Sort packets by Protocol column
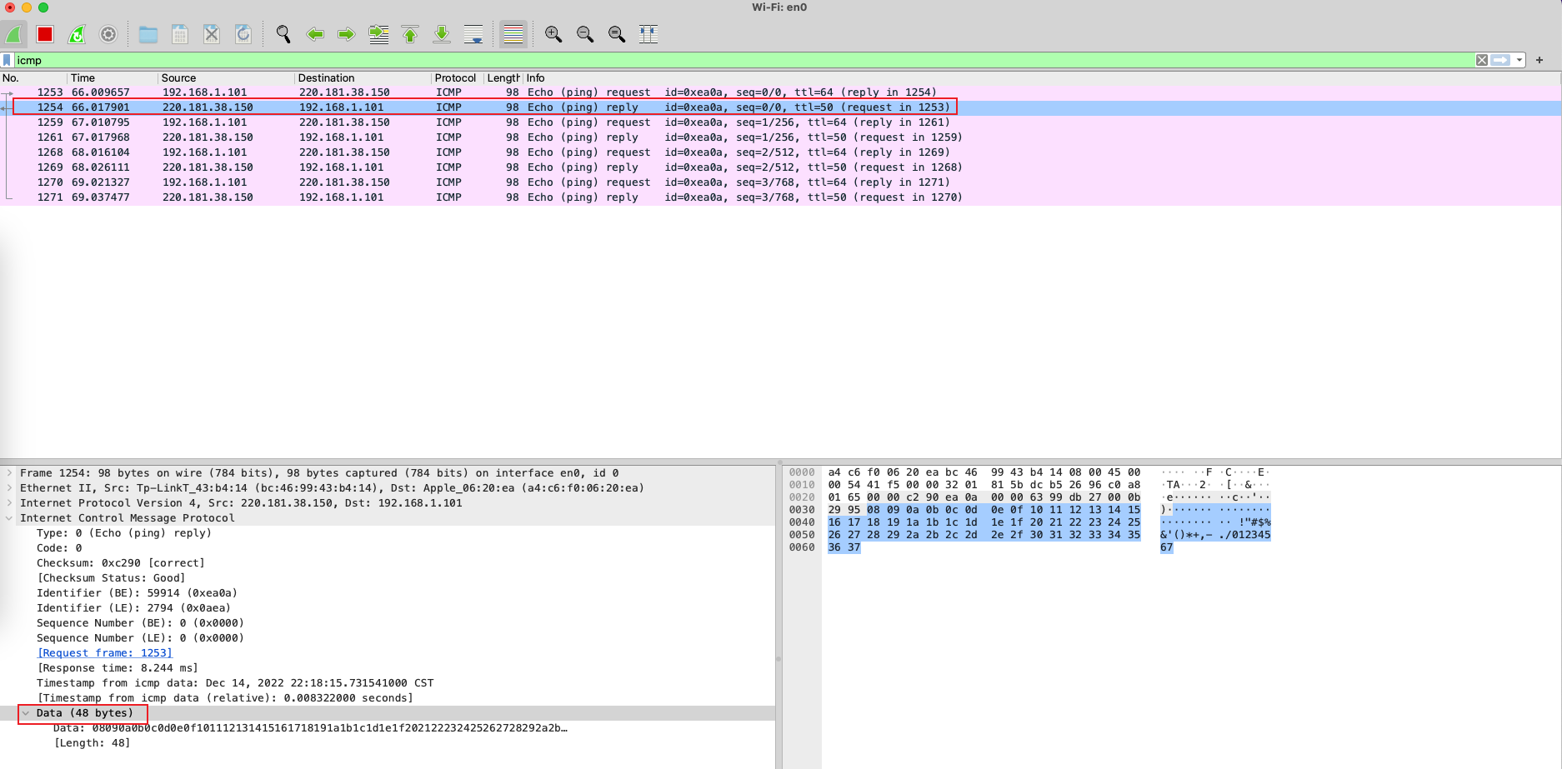Image resolution: width=1562 pixels, height=769 pixels. [458, 77]
